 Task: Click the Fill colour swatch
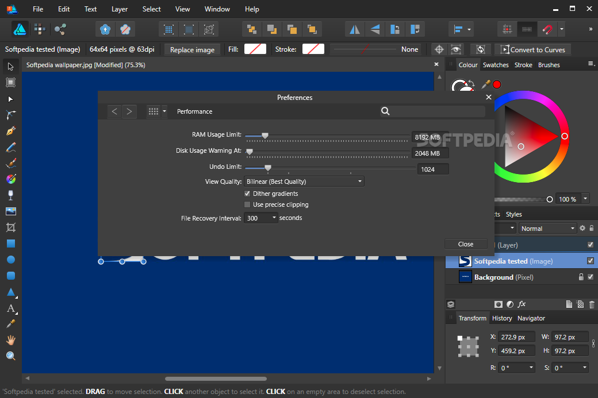[x=255, y=49]
